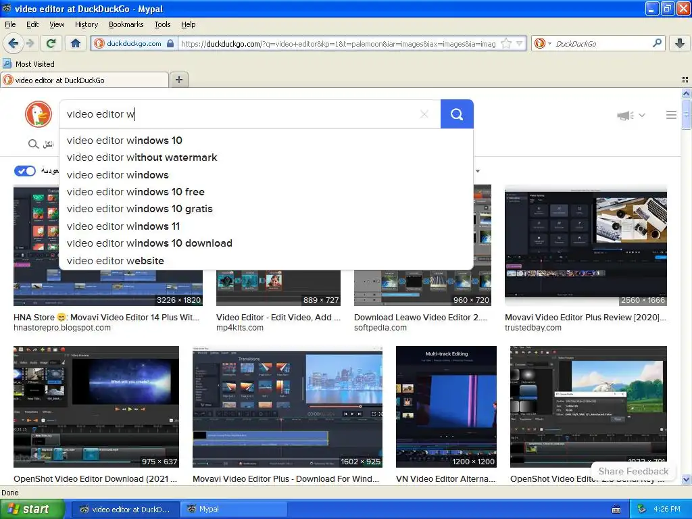This screenshot has height=519, width=692.
Task: Open the new tab plus button
Action: click(x=178, y=80)
